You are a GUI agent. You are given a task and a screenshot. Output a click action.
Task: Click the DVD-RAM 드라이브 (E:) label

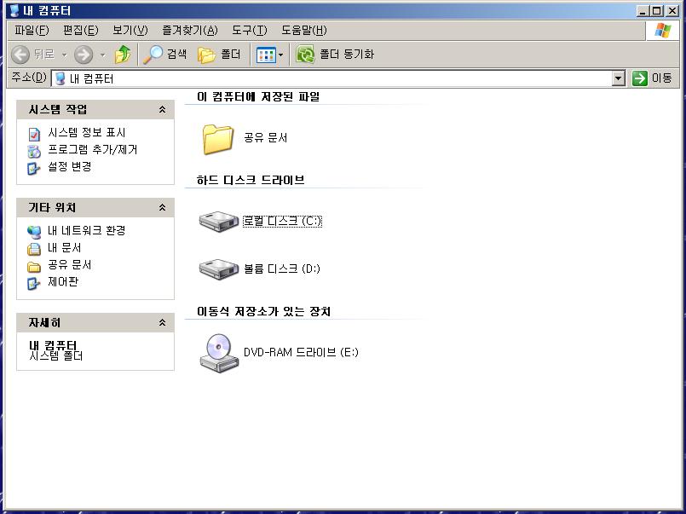[301, 352]
